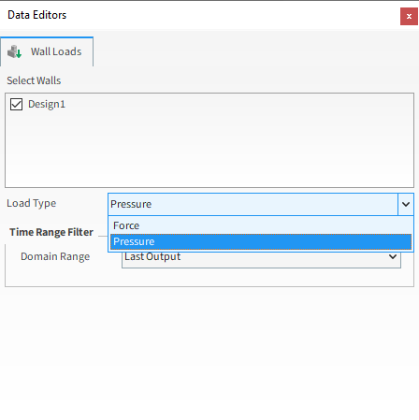Switch to the Wall Loads tab
Viewport: 419px width, 420px height.
coord(47,51)
